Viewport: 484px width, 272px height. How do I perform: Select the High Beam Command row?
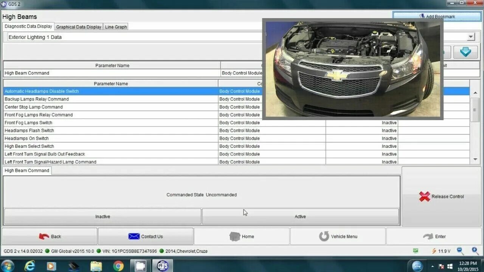pos(241,73)
